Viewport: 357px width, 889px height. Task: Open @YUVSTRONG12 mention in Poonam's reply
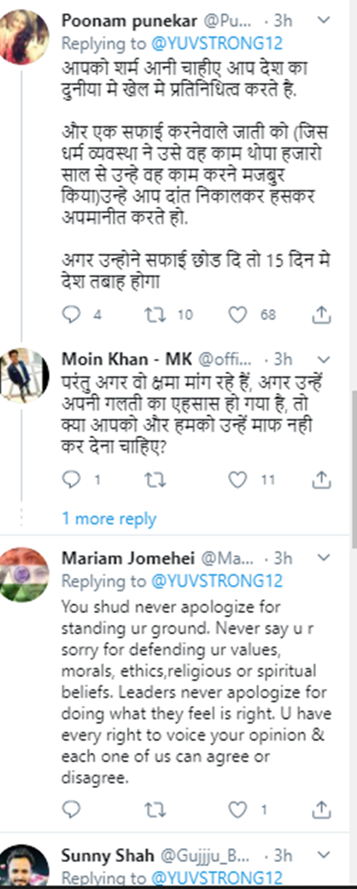pyautogui.click(x=217, y=43)
